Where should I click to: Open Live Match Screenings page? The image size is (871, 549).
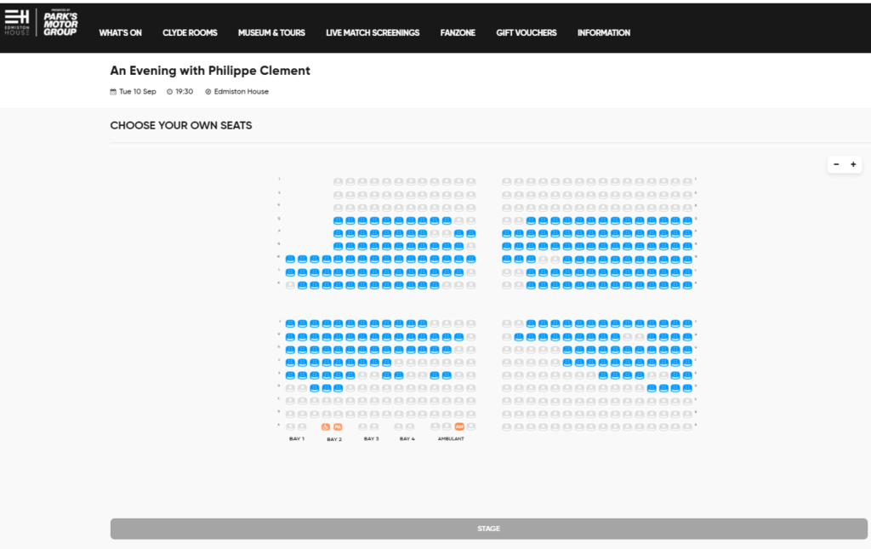point(373,33)
